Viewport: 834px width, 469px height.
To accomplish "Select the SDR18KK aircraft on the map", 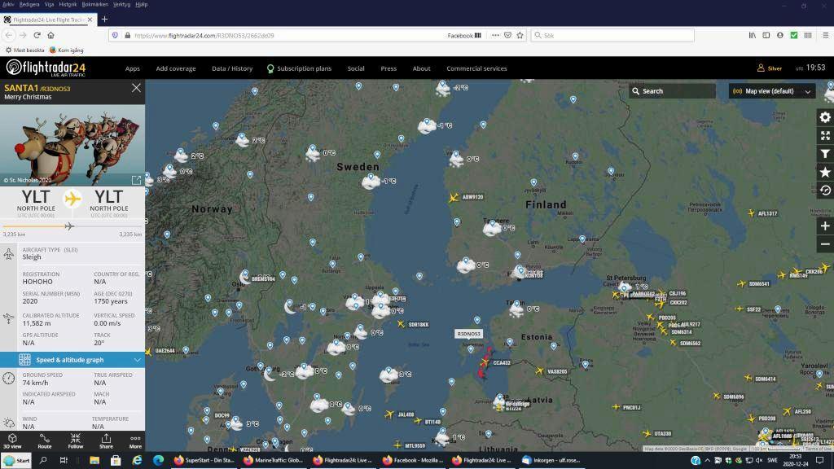I will [401, 324].
